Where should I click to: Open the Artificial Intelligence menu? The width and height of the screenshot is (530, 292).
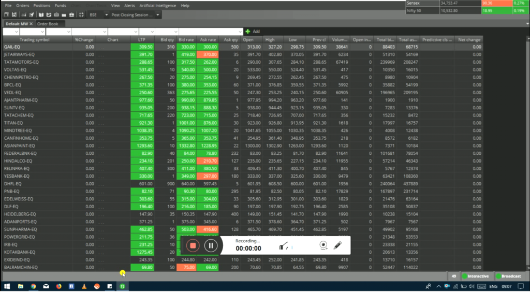[x=157, y=5]
